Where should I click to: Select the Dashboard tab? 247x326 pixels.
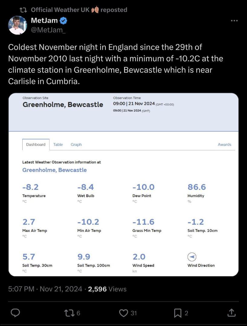click(36, 145)
